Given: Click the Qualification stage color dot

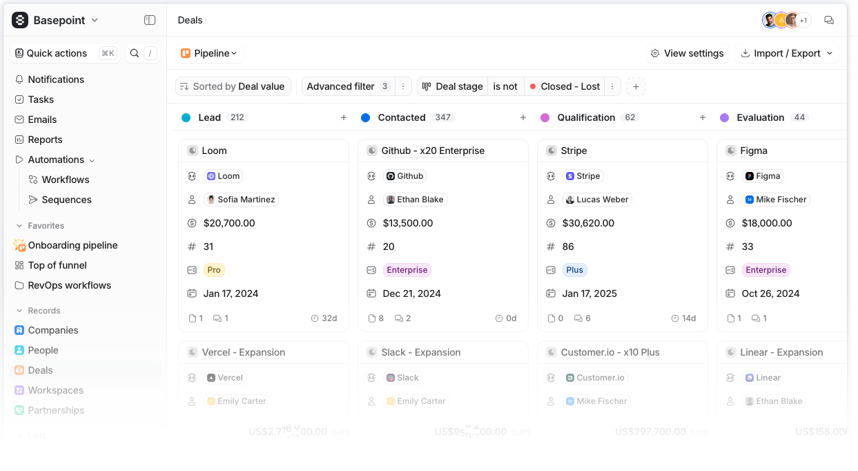Looking at the screenshot, I should [x=545, y=117].
